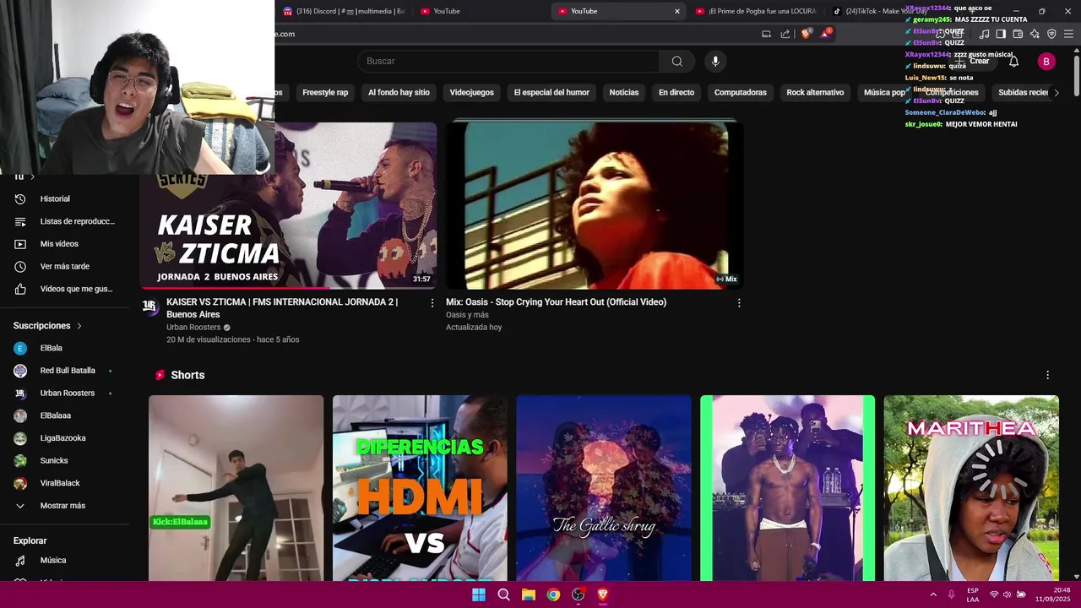
Task: Open the Brave hamburger menu
Action: click(1069, 34)
